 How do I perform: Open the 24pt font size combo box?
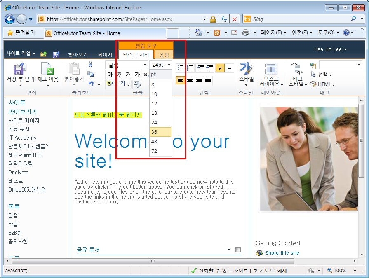point(160,65)
